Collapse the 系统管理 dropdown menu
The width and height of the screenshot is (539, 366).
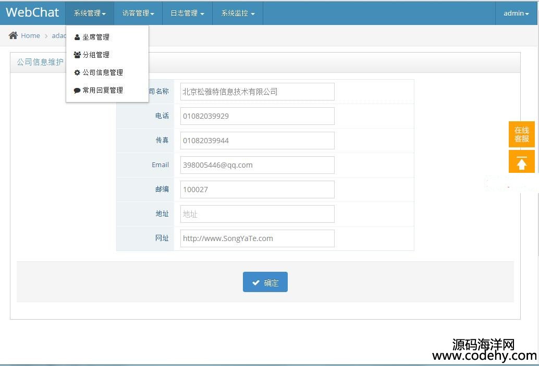click(x=90, y=14)
